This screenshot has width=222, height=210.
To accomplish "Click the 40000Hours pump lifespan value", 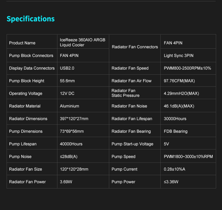I will click(x=71, y=144).
